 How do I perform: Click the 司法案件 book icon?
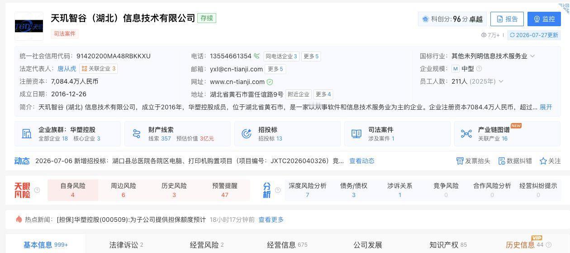pos(356,134)
